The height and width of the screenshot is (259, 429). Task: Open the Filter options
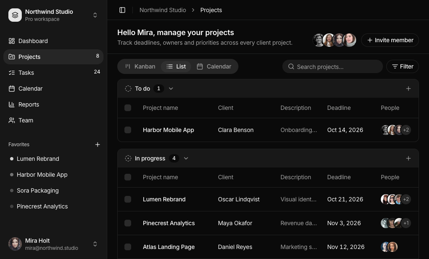coord(403,66)
